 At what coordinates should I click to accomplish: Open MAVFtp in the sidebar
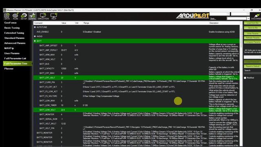(x=9, y=48)
